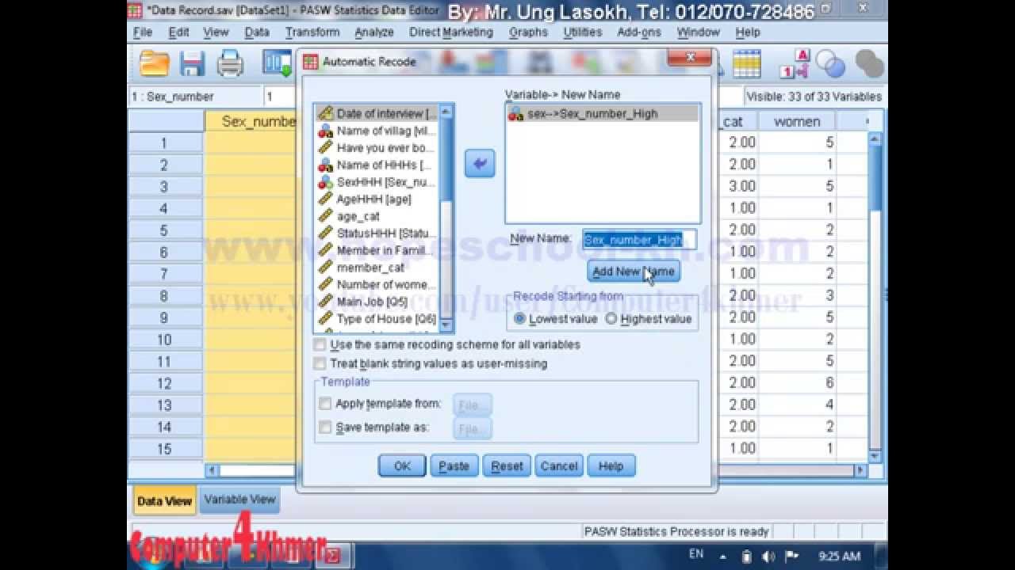
Task: Select Number of wome... variable
Action: [x=377, y=284]
